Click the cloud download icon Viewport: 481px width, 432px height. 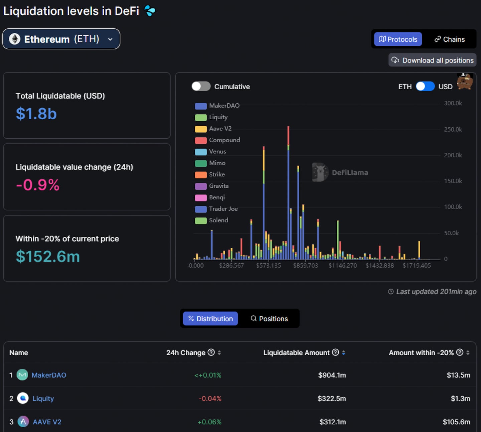tap(395, 60)
